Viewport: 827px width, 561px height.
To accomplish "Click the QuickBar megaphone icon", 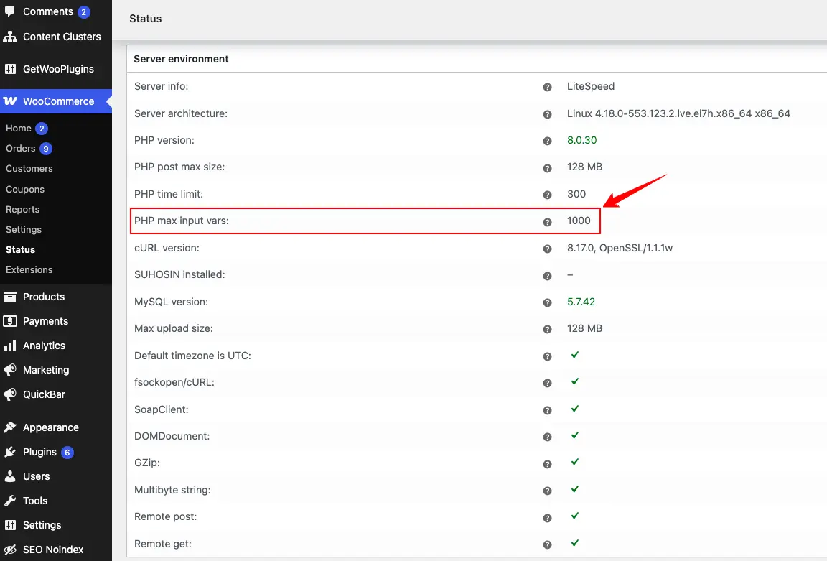I will [x=10, y=394].
